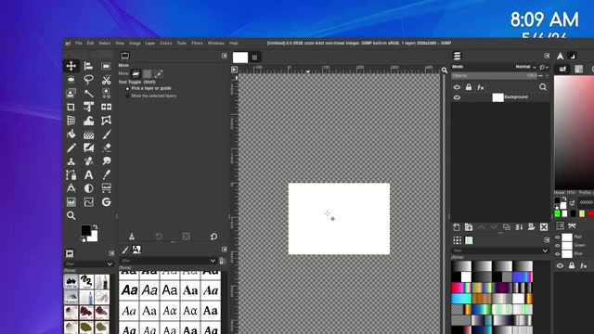The image size is (594, 334).
Task: Open Layers panel configuration menu
Action: [547, 56]
